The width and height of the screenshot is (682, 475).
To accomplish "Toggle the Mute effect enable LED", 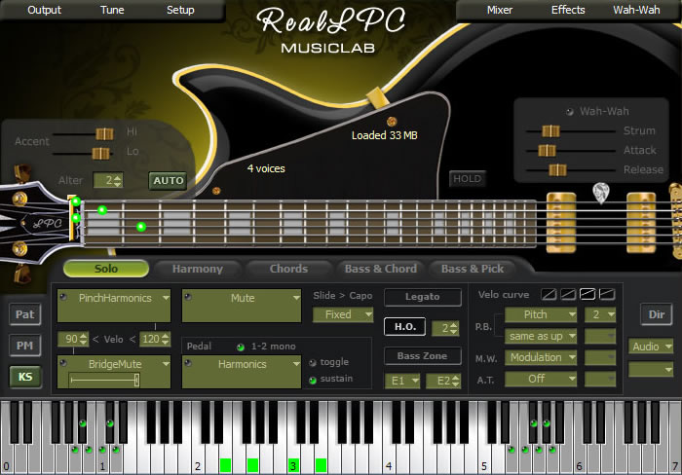I will click(x=188, y=297).
